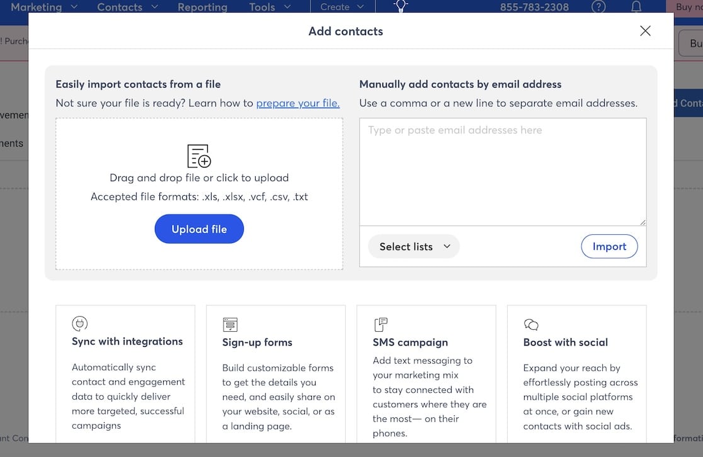This screenshot has height=457, width=703.
Task: Open SMS campaign via its phone icon
Action: point(380,323)
